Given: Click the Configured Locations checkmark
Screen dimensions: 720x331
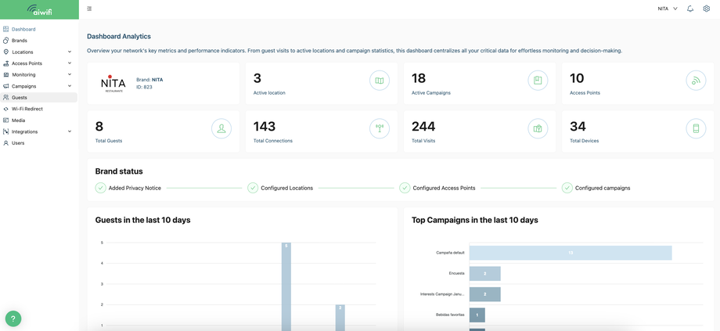Looking at the screenshot, I should (x=253, y=188).
